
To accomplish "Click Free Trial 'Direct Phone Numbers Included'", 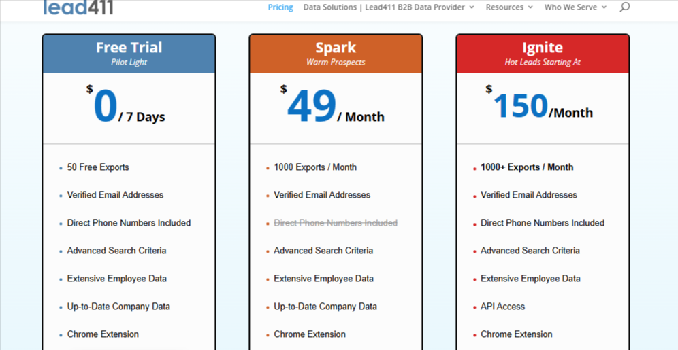I will [x=129, y=223].
